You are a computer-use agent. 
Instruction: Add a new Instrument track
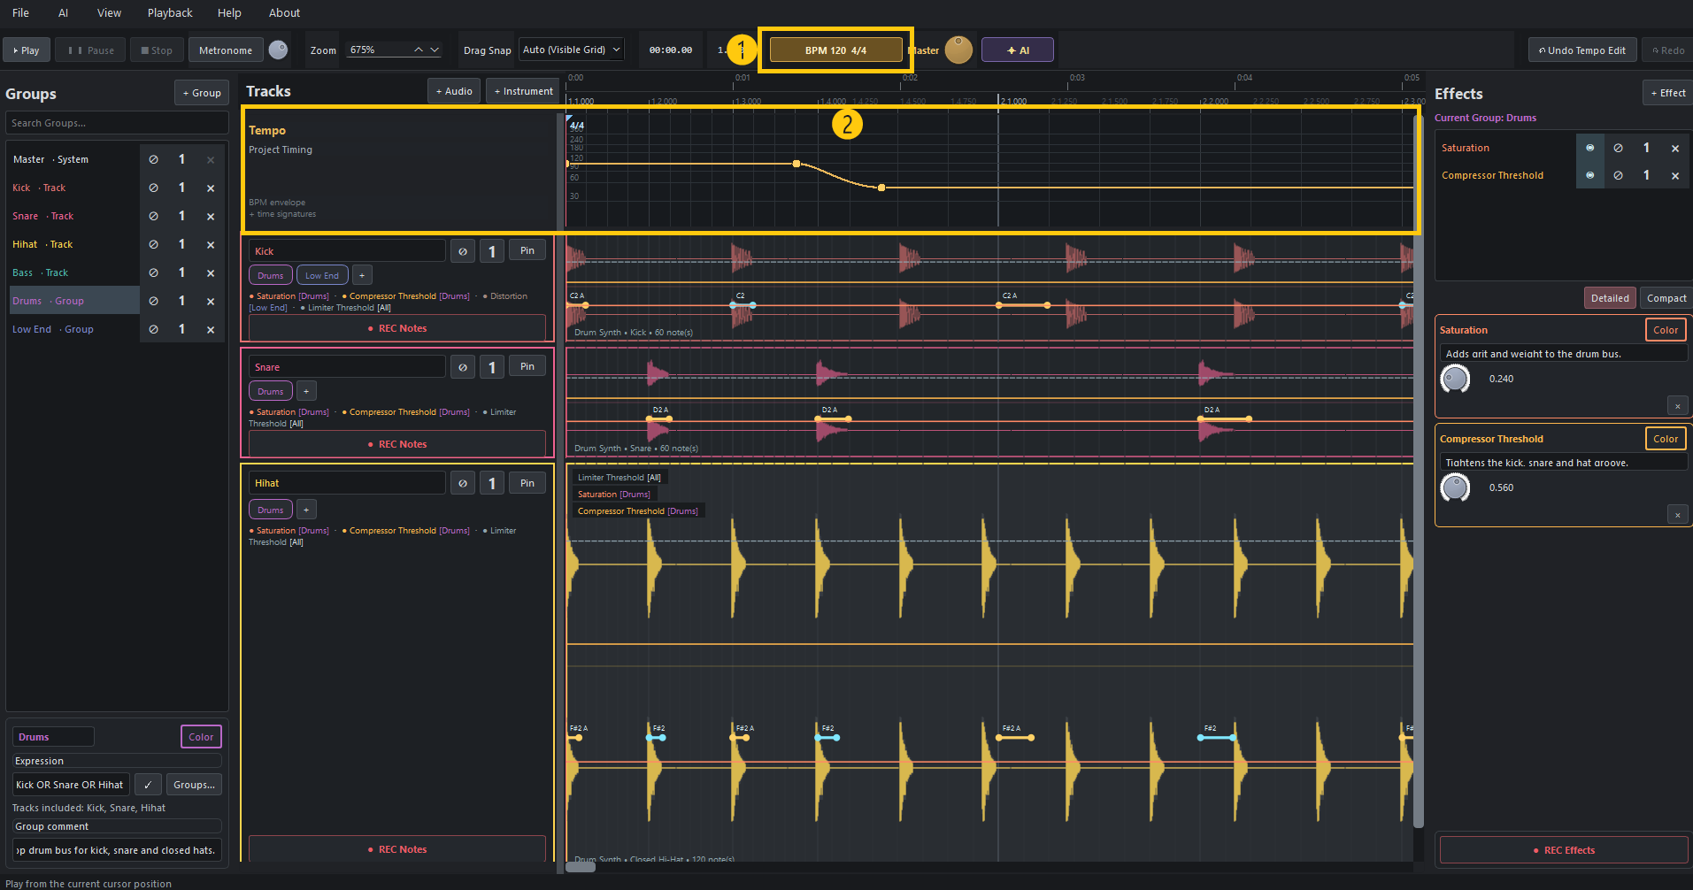click(x=524, y=91)
